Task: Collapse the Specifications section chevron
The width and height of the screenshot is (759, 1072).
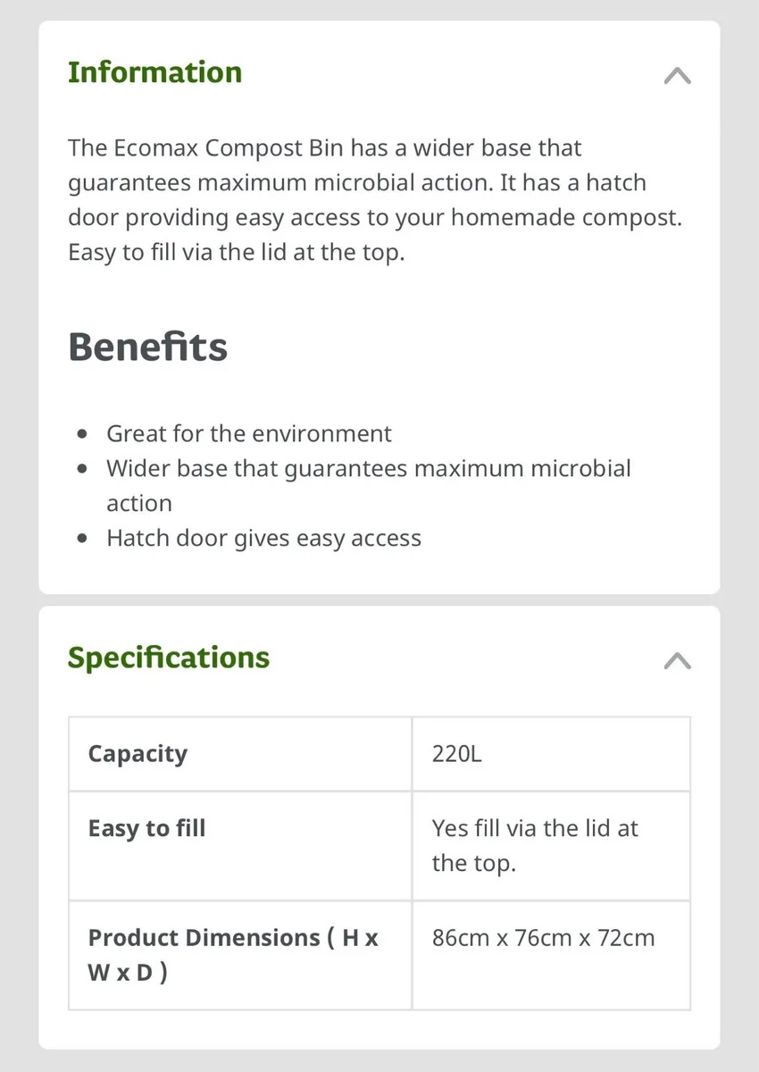Action: tap(678, 661)
